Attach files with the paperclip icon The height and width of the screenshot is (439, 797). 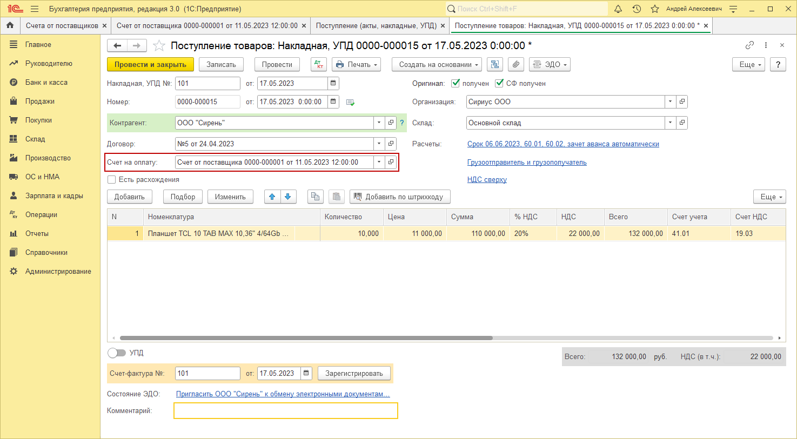[516, 64]
